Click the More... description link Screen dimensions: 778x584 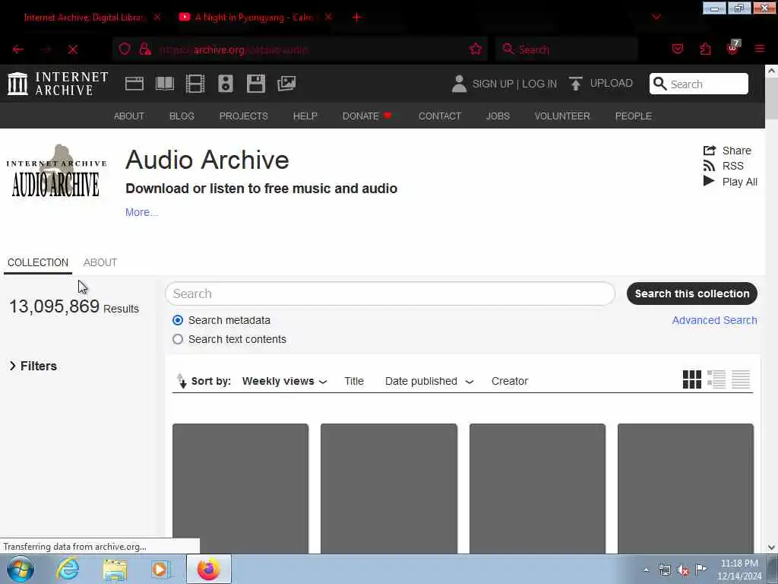click(141, 212)
